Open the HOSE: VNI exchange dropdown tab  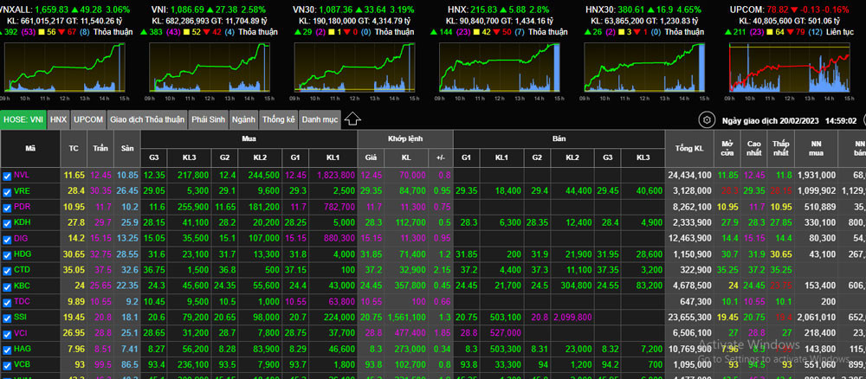23,119
